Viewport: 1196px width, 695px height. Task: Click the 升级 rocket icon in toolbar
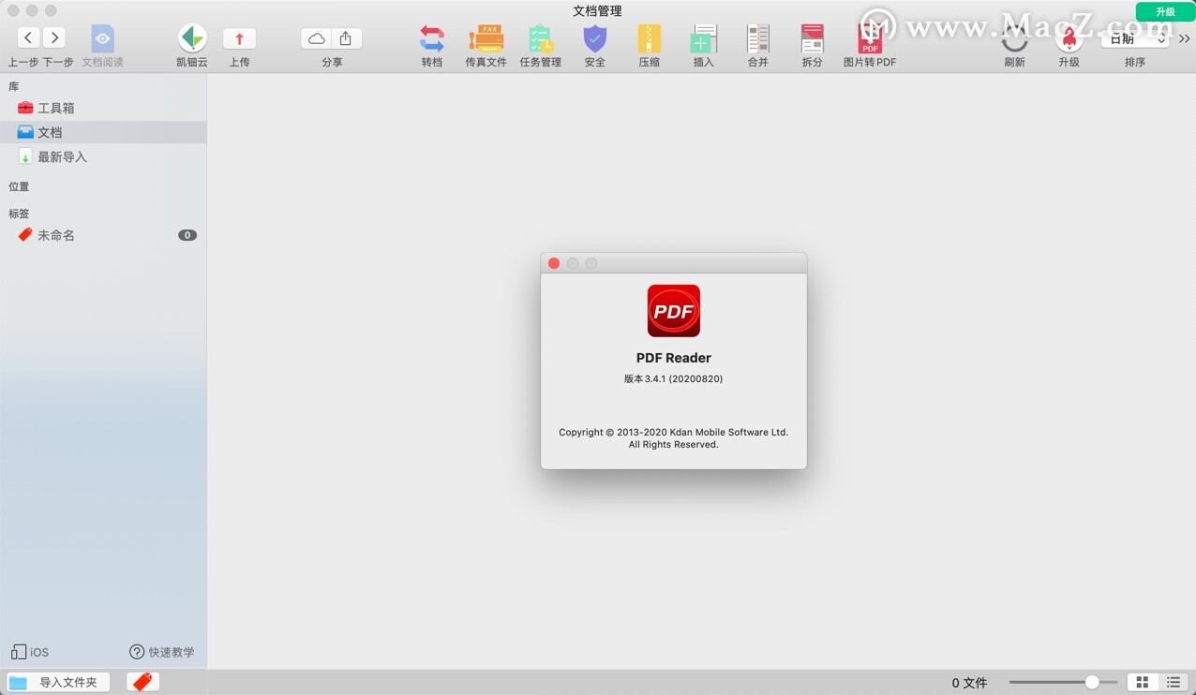1069,39
